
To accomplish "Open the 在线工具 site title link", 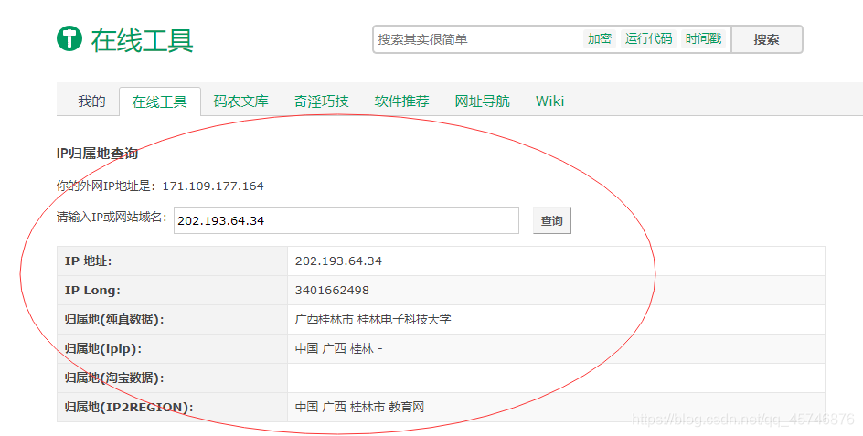I will pyautogui.click(x=142, y=40).
